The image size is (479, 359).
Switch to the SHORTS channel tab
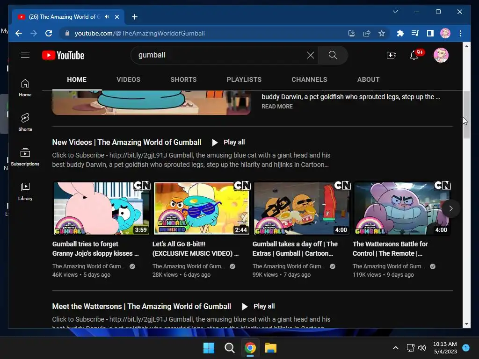pos(183,79)
